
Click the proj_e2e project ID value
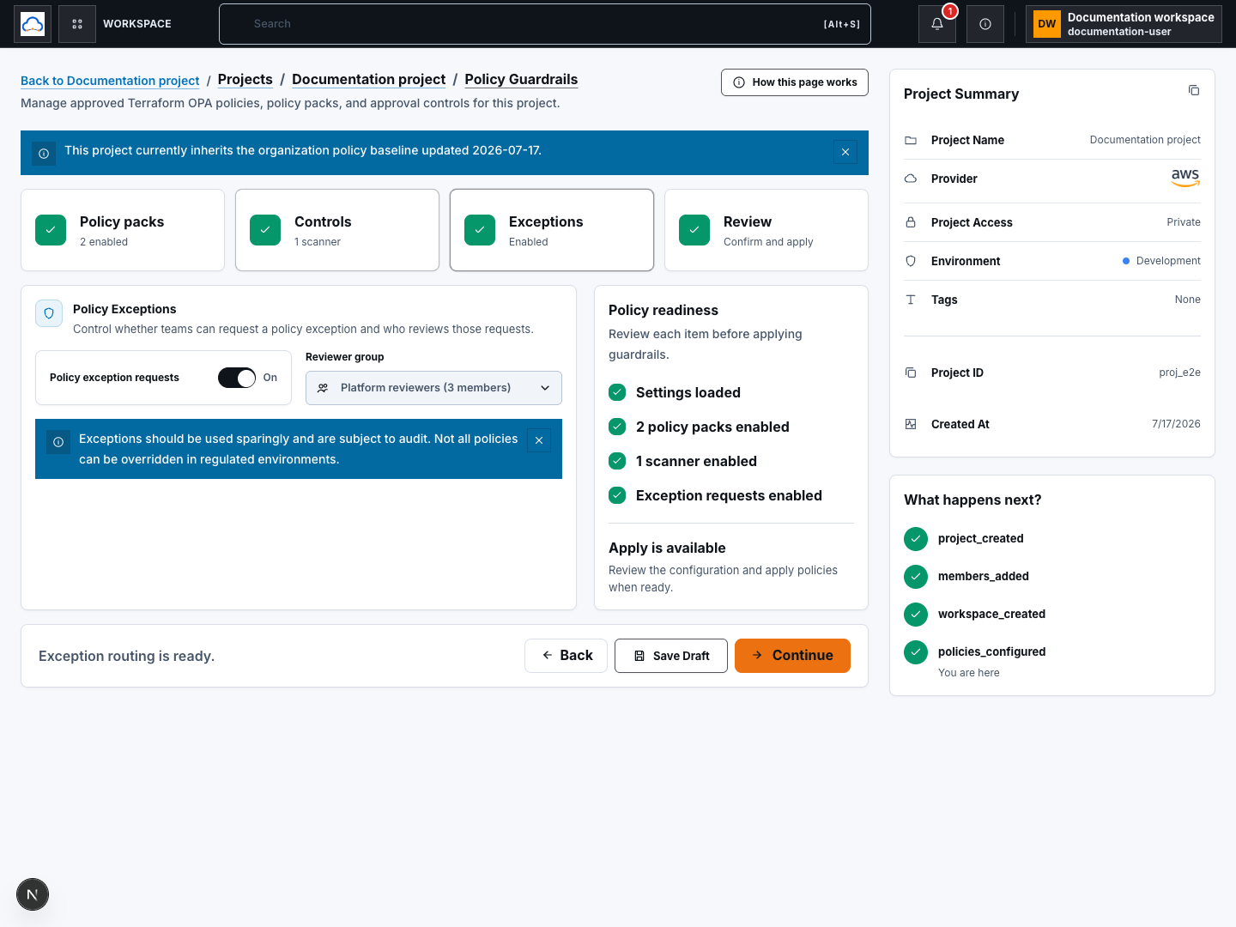pyautogui.click(x=1179, y=373)
